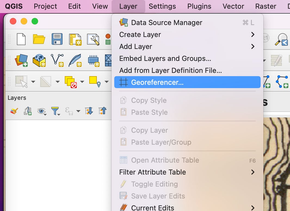Choose Add from Layer Definition File…
The height and width of the screenshot is (211, 290).
(187, 70)
